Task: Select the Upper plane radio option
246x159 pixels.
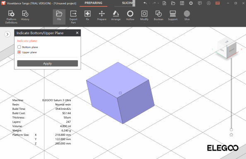Action: (19, 52)
